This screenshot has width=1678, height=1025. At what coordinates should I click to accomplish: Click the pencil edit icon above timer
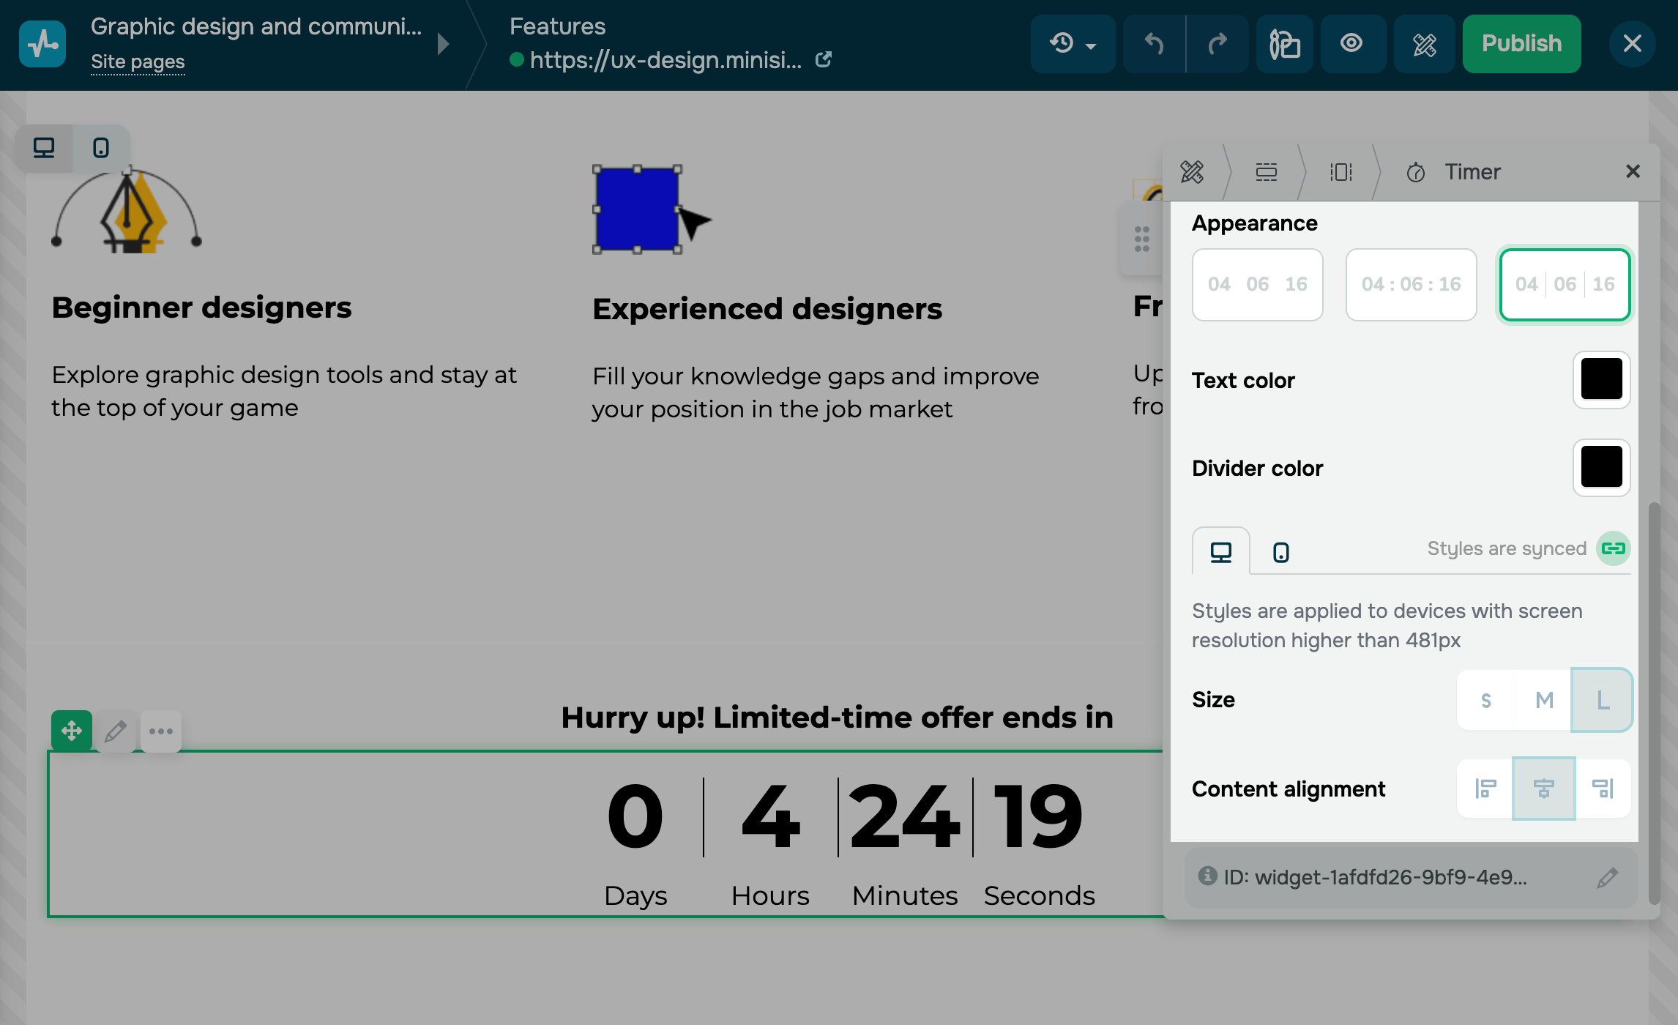point(116,731)
